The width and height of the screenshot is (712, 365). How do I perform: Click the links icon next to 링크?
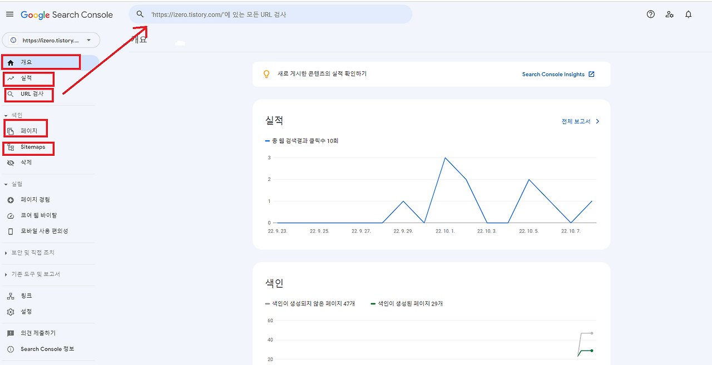[11, 296]
